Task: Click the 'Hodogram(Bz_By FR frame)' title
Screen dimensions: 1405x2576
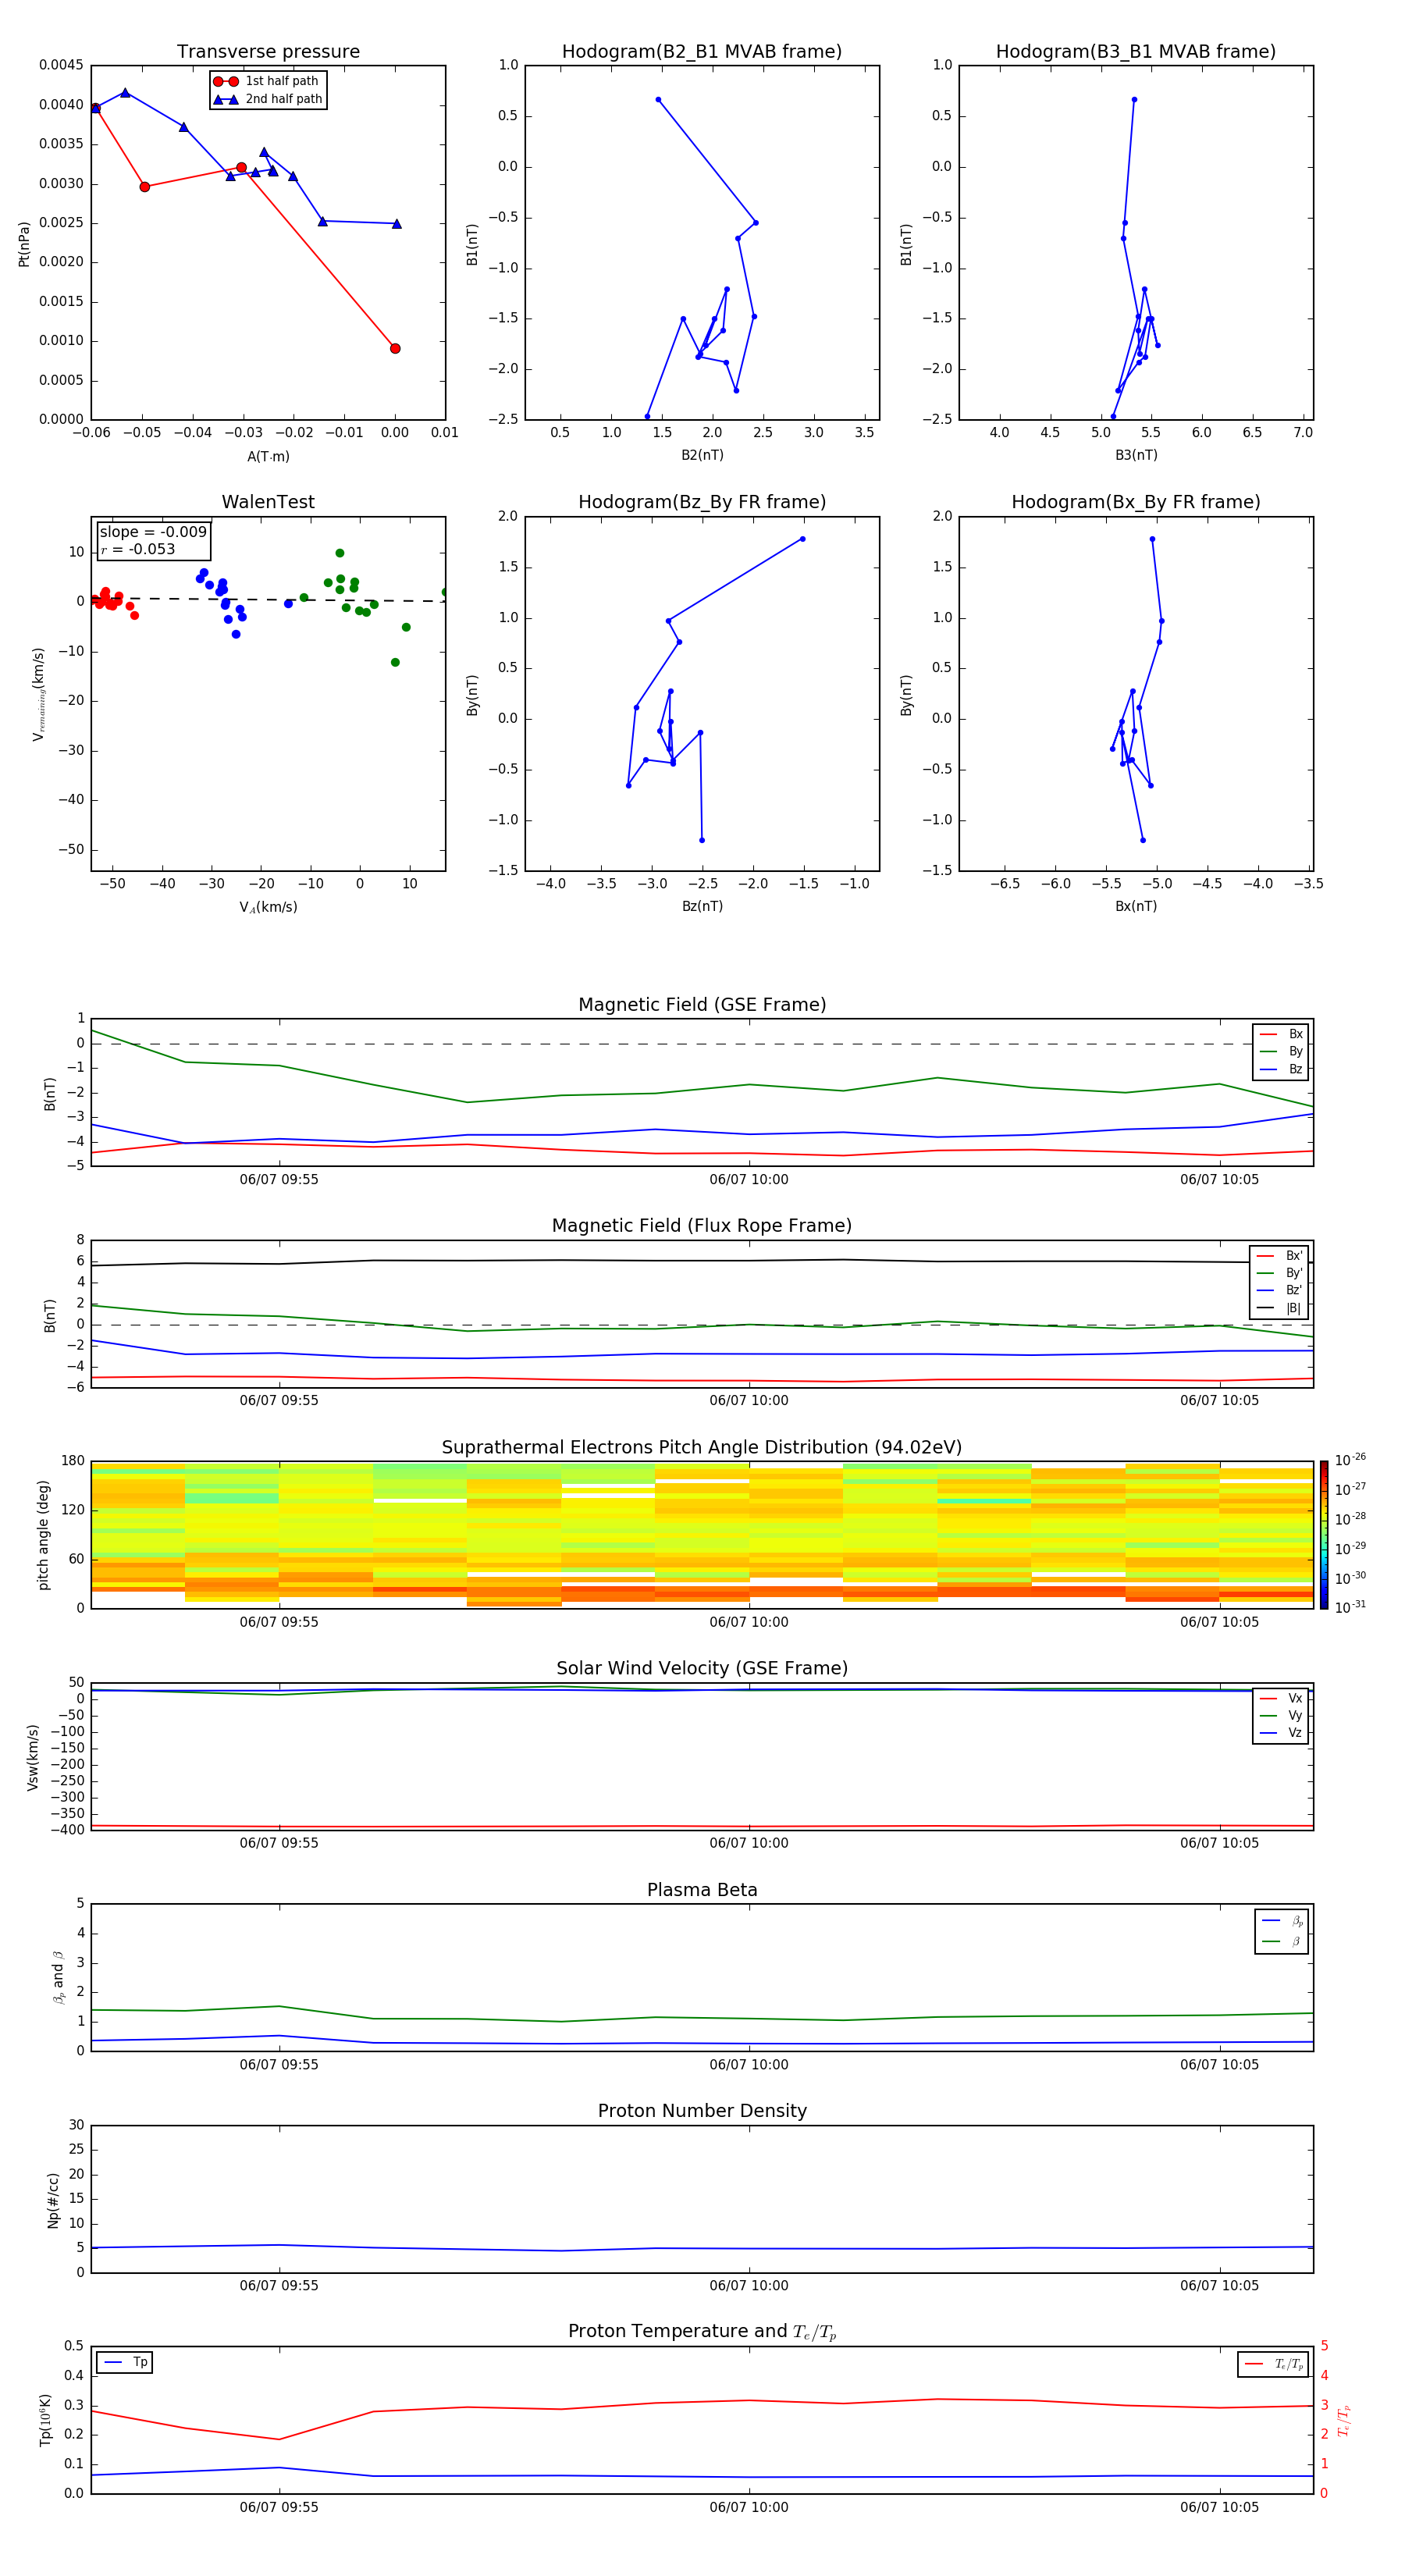Action: tap(702, 502)
